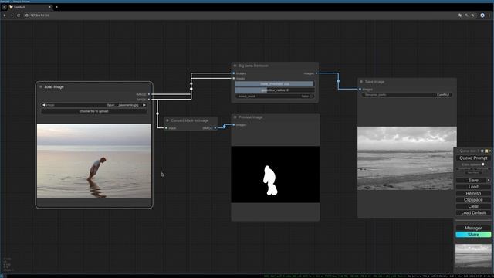The image size is (494, 278).
Task: Open the browser zoom icon in address bar
Action: click(x=466, y=15)
